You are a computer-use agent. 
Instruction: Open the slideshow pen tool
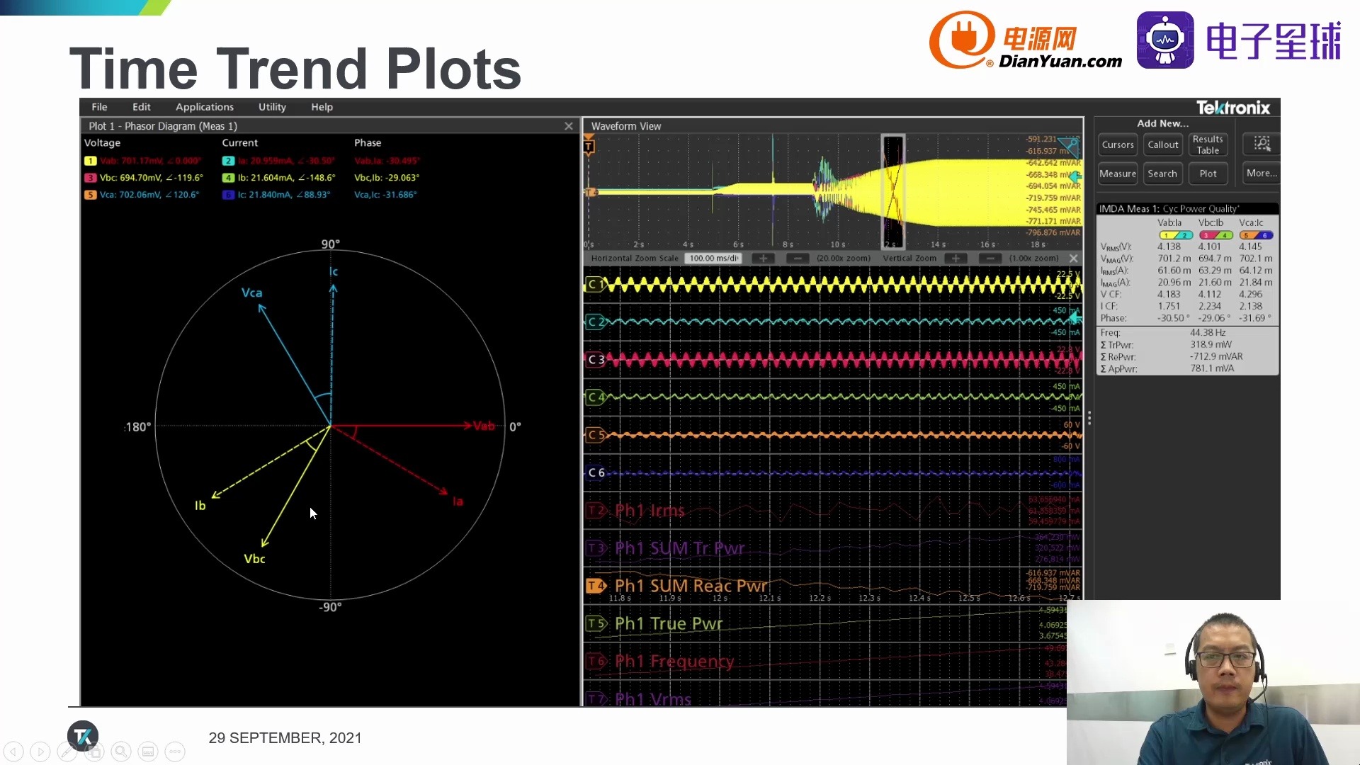coord(67,752)
